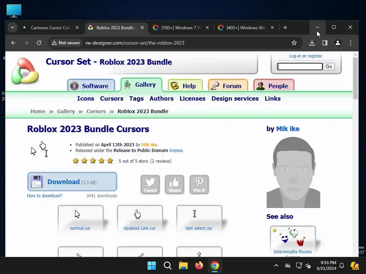Open the Public Domain license link
Screen dimensions: 366x274
(176, 151)
